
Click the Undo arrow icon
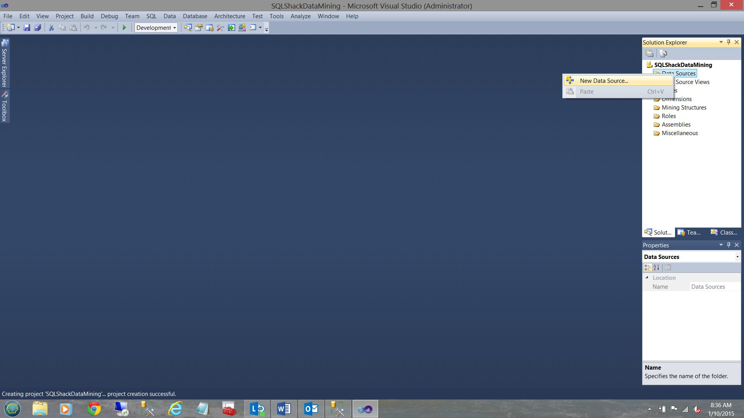tap(87, 27)
